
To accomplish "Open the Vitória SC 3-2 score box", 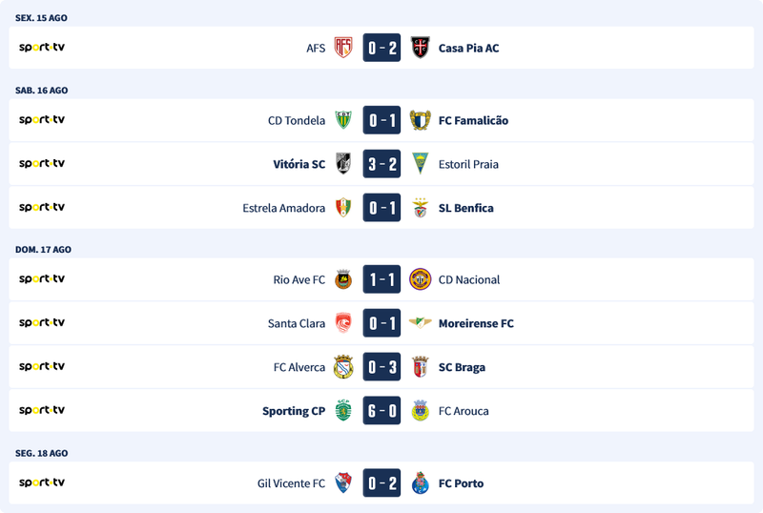I will point(381,164).
